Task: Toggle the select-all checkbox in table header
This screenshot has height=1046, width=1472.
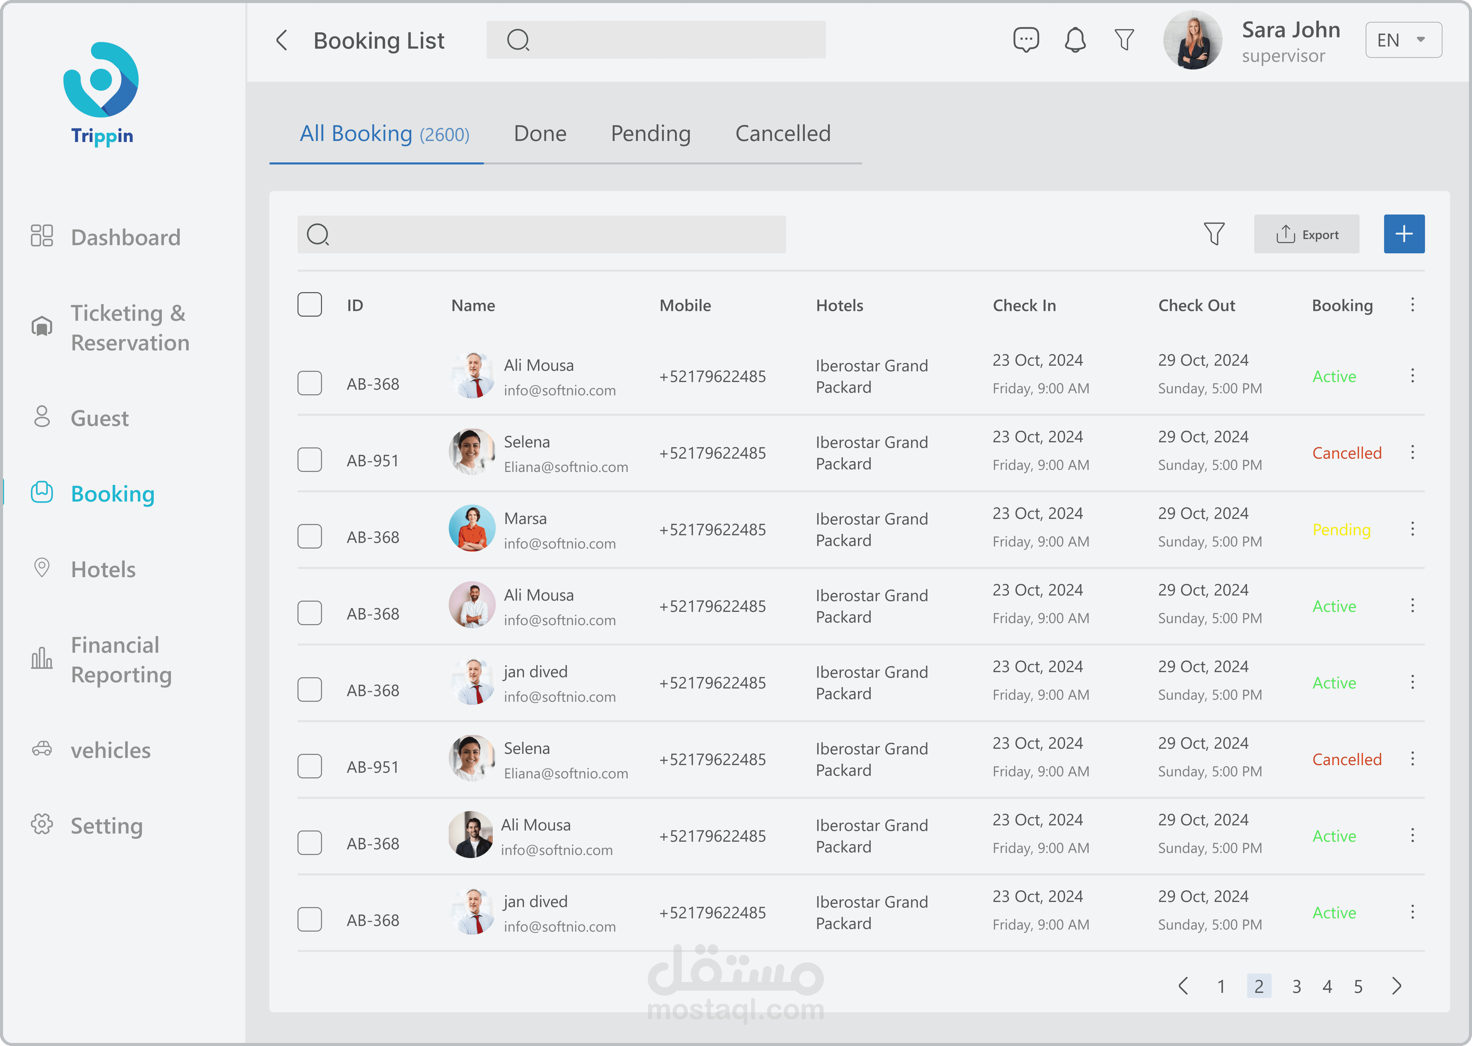Action: tap(309, 305)
